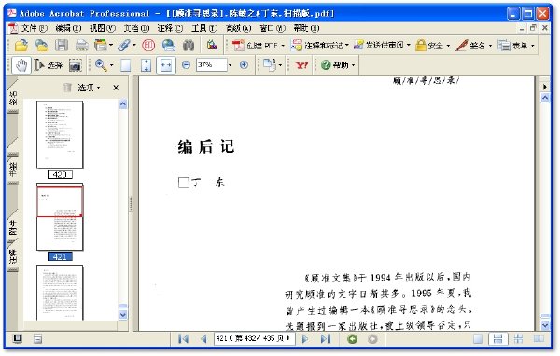560x356 pixels.
Task: Go to previous page button
Action: click(203, 339)
